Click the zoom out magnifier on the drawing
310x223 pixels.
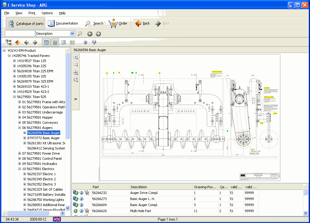click(x=76, y=64)
